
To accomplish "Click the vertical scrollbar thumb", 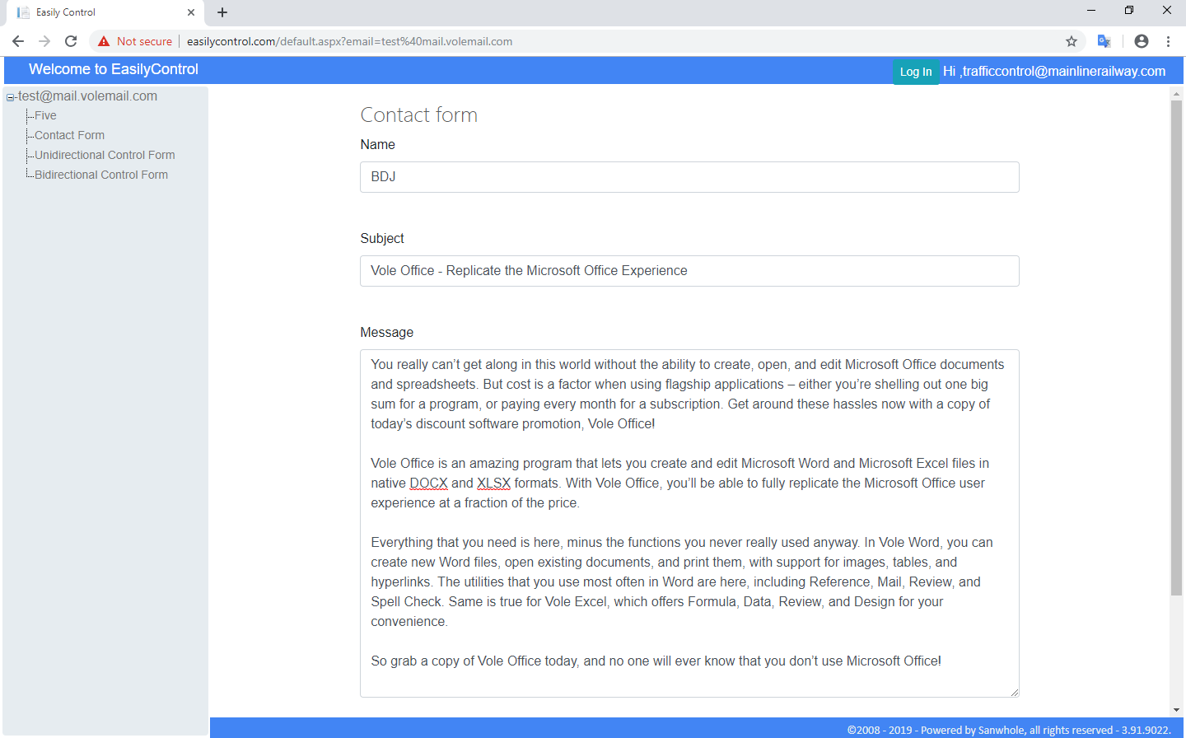I will pyautogui.click(x=1176, y=348).
